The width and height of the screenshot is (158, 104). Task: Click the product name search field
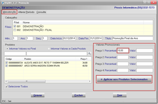tap(57, 54)
